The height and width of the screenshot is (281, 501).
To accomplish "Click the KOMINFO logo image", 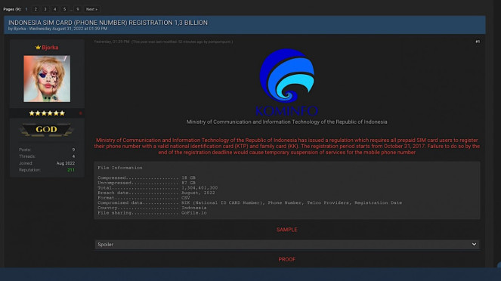I will (287, 82).
